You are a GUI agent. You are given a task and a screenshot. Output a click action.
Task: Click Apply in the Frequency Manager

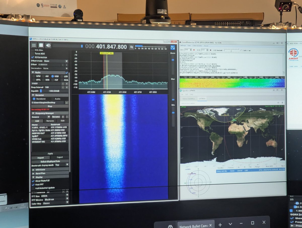pyautogui.click(x=50, y=153)
